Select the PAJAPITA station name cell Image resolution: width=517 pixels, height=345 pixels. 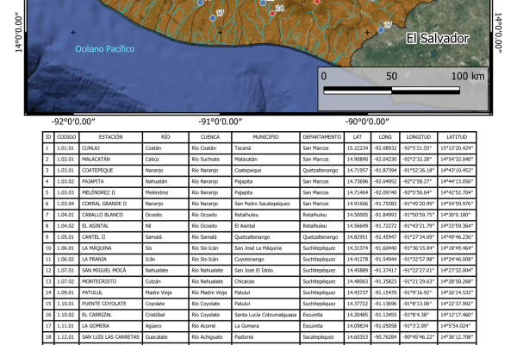tap(111, 182)
